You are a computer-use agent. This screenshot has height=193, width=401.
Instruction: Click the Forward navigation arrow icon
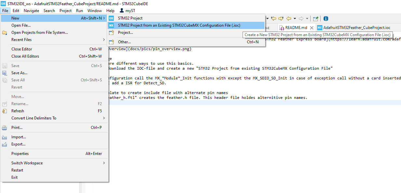(x=301, y=19)
